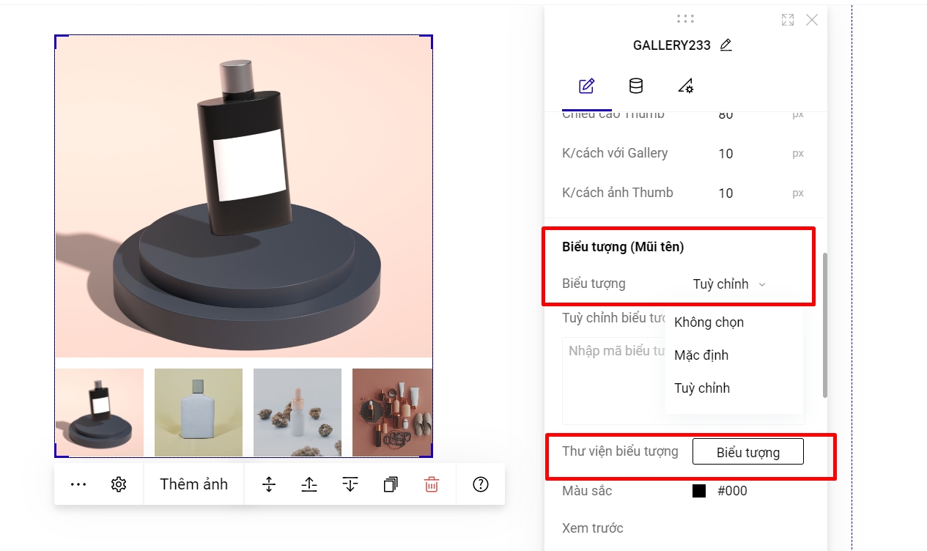This screenshot has height=551, width=927.
Task: Click the duplicate element icon
Action: (391, 484)
